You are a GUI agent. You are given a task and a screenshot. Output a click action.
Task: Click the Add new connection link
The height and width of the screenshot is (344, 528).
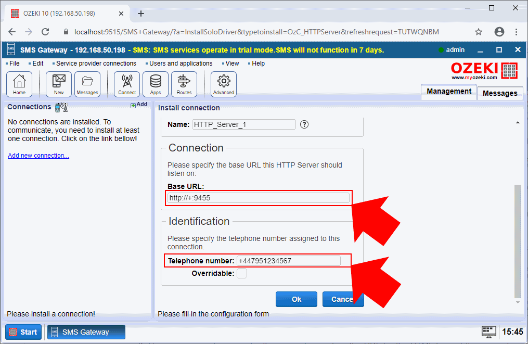[x=38, y=155]
